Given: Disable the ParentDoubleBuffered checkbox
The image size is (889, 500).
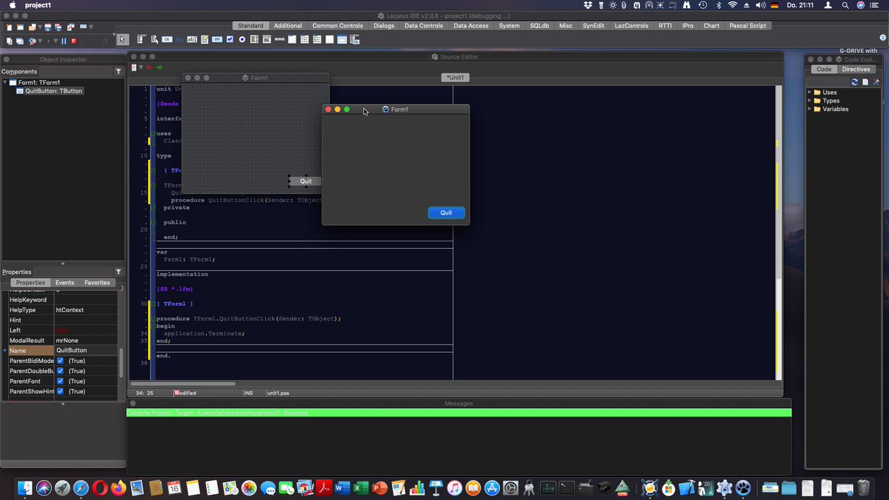Looking at the screenshot, I should tap(59, 370).
